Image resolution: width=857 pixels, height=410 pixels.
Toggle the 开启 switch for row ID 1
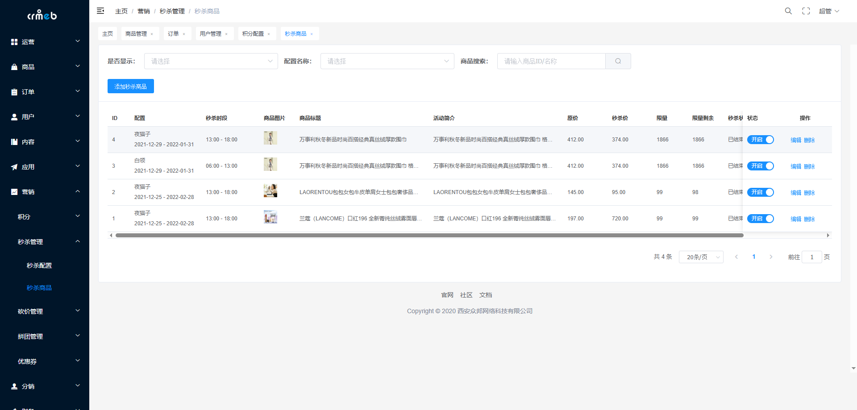pos(761,219)
